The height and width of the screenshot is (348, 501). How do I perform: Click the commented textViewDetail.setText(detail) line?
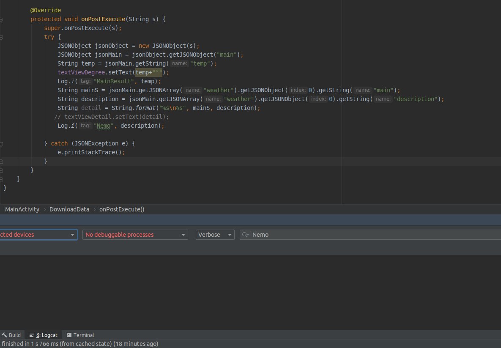click(x=112, y=117)
